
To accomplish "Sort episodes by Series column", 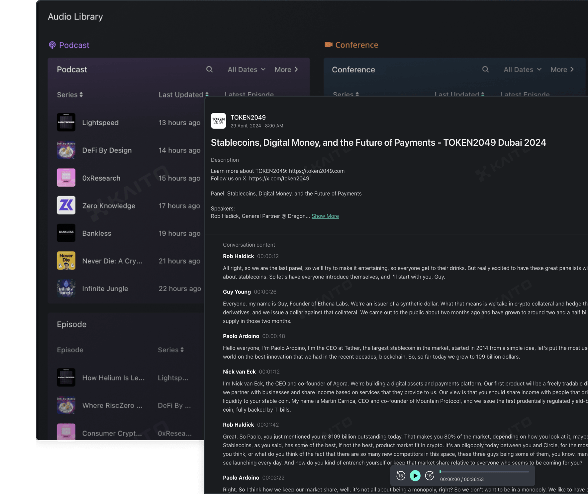I will (x=171, y=350).
